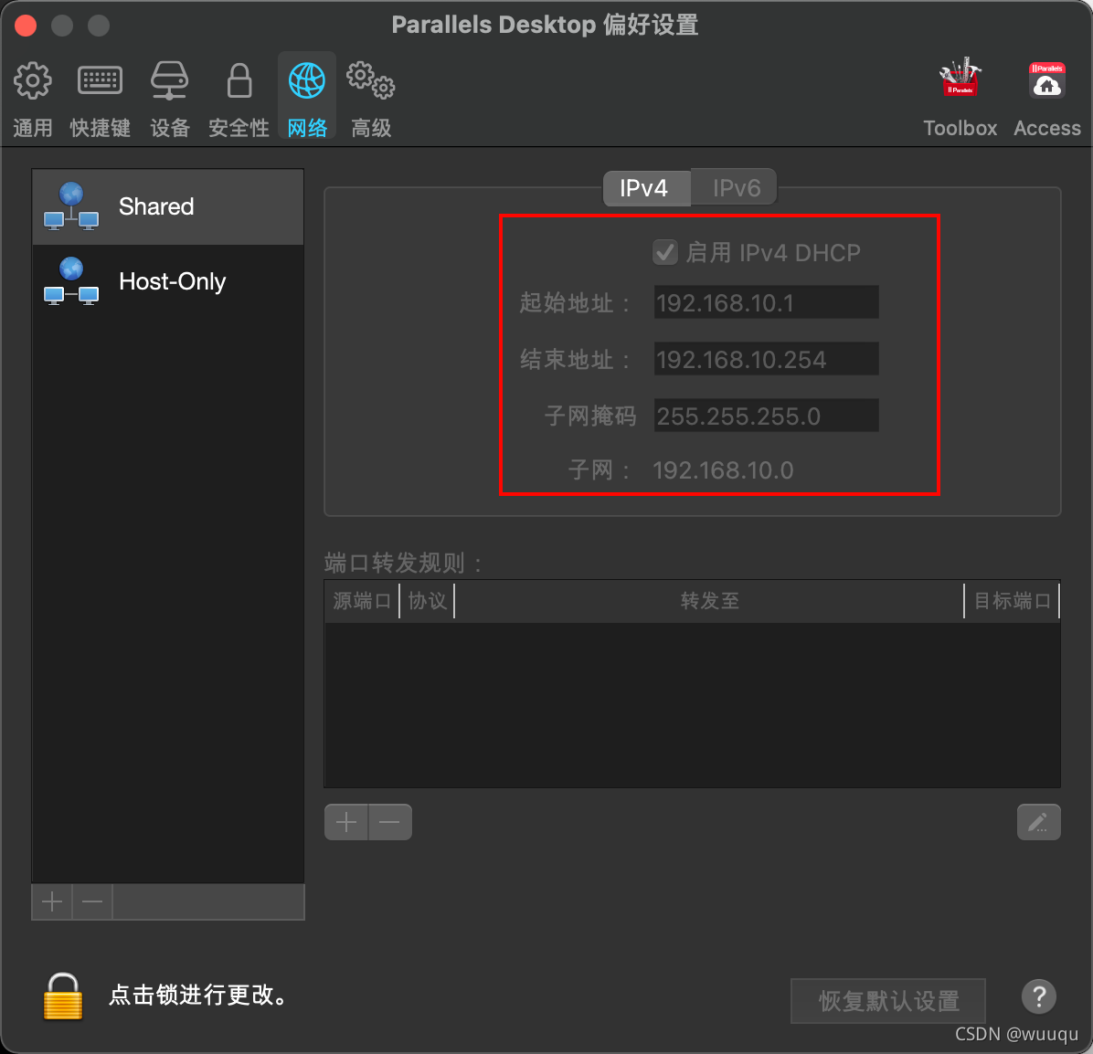
Task: Close the preferences window with red button
Action: (x=26, y=26)
